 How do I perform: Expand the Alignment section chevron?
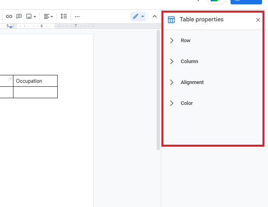click(x=172, y=82)
